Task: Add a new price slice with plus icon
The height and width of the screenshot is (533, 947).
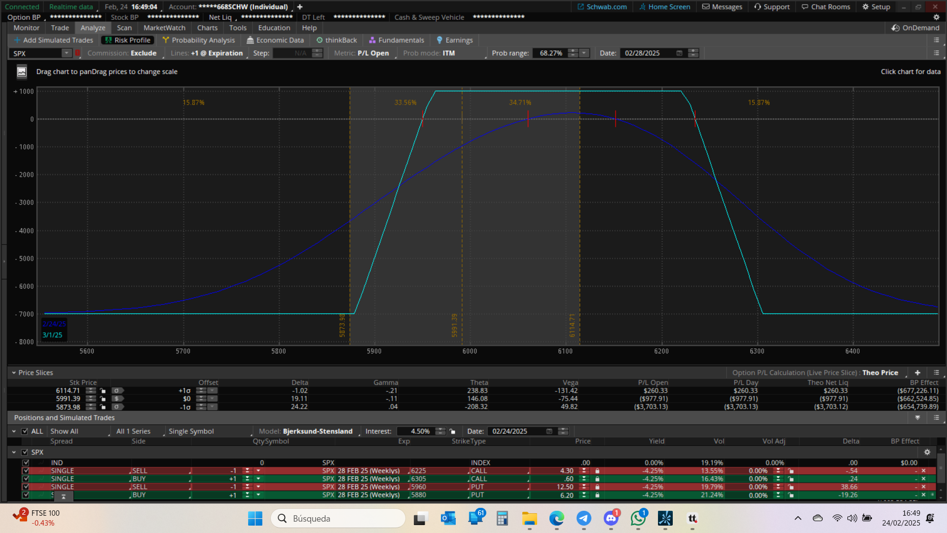Action: [x=917, y=373]
